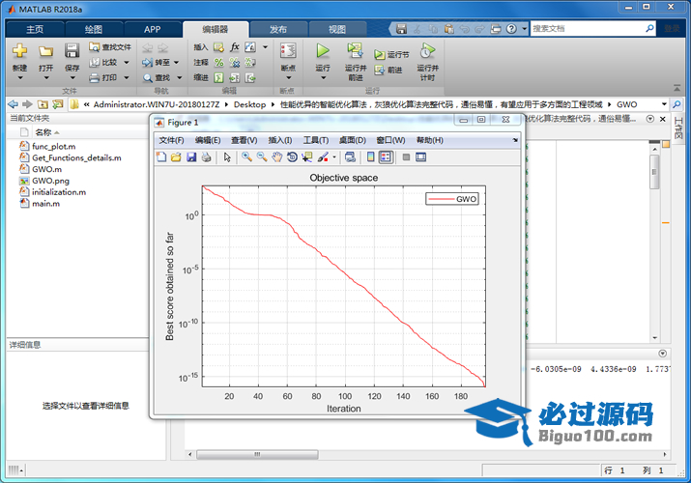Open GWO.m in the file browser
The height and width of the screenshot is (483, 691).
45,169
